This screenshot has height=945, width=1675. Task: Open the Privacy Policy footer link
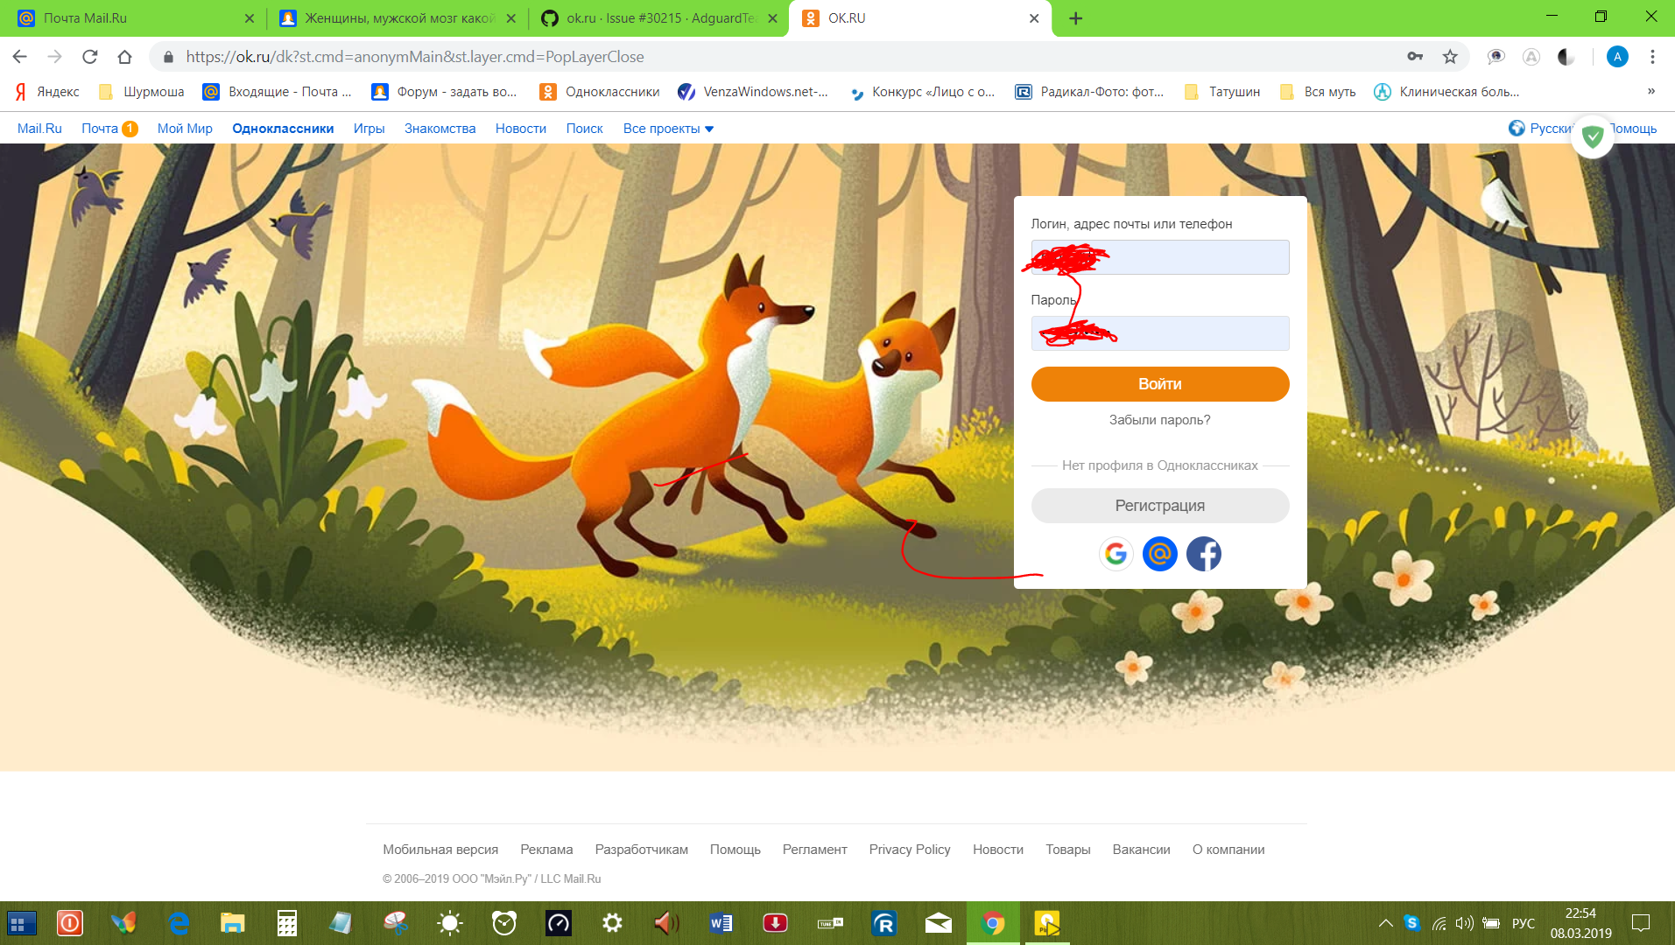coord(909,850)
